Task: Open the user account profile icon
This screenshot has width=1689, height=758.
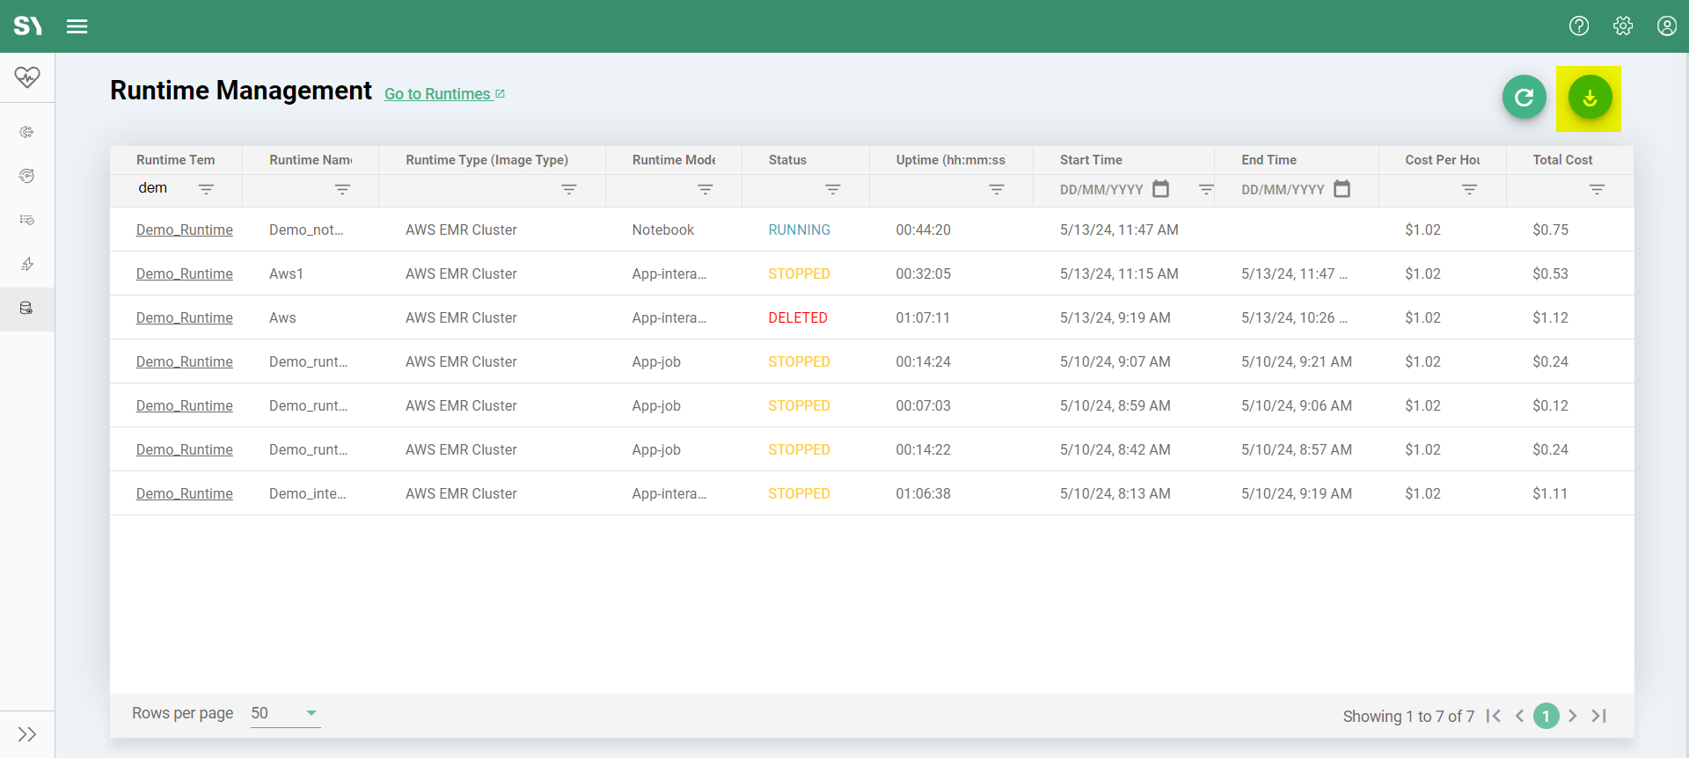Action: [x=1666, y=26]
